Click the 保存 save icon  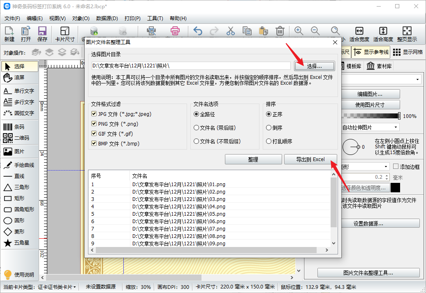pyautogui.click(x=42, y=34)
